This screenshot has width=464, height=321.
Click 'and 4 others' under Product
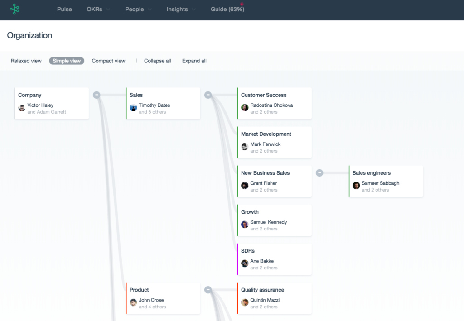(x=152, y=307)
